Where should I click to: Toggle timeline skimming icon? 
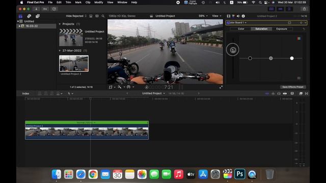[267, 94]
